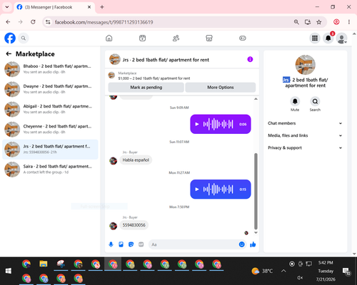The width and height of the screenshot is (357, 285).
Task: Click the Facebook search magnifier icon
Action: point(24,38)
